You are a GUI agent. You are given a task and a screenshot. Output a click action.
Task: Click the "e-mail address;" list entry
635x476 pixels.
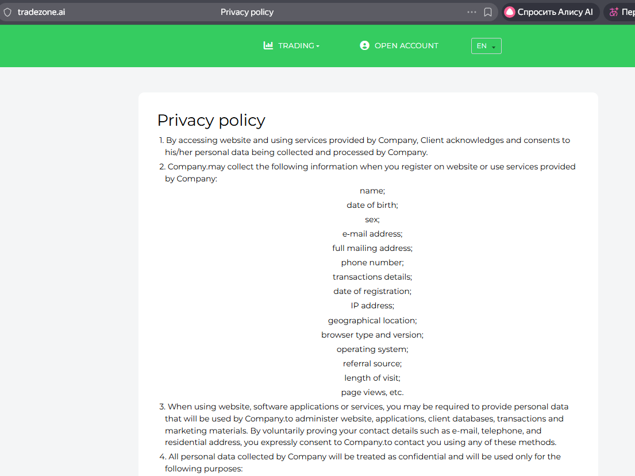[372, 234]
